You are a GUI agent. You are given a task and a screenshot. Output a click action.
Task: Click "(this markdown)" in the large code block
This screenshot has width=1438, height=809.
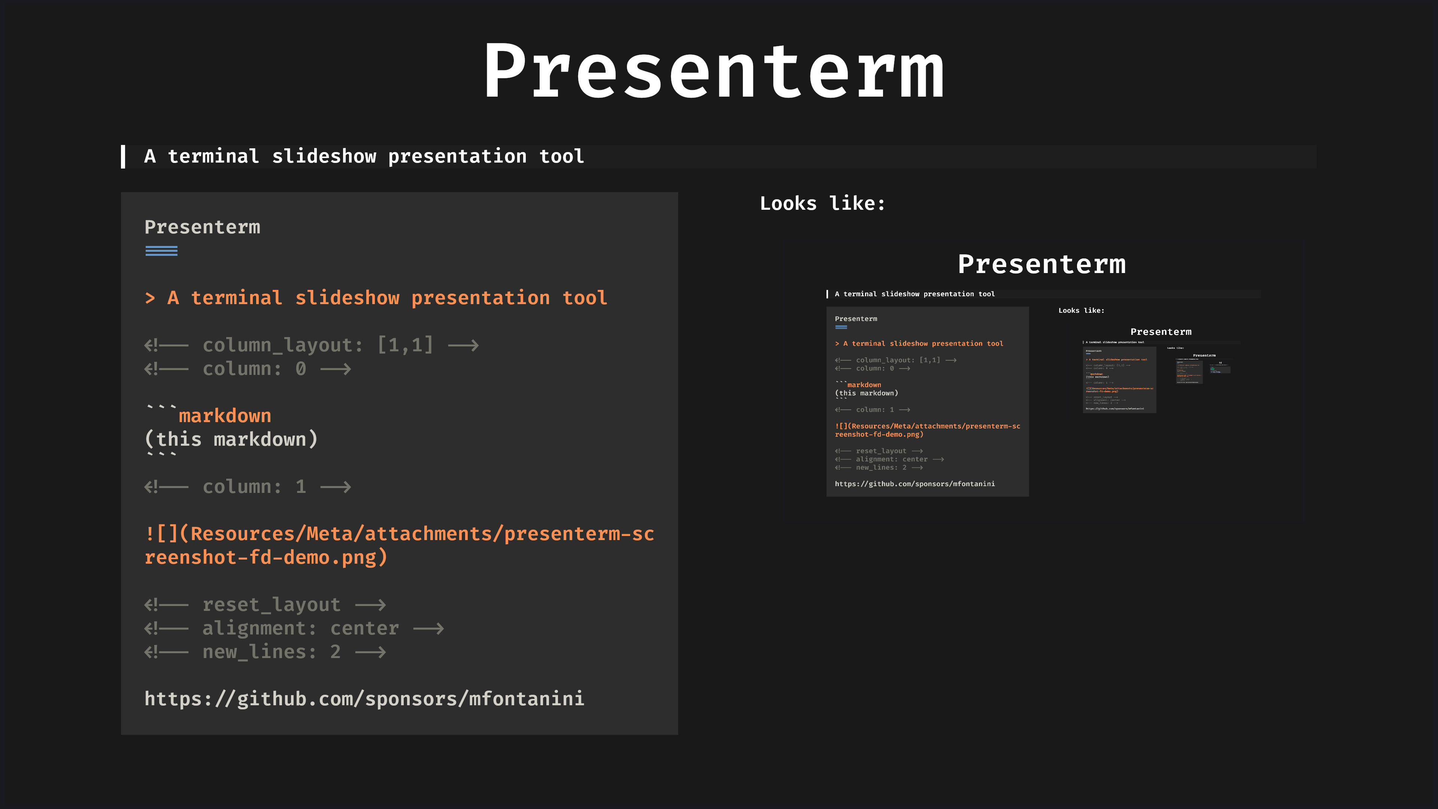coord(231,439)
